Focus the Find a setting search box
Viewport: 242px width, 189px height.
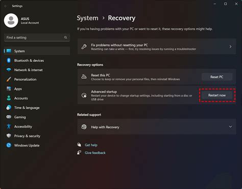click(x=37, y=37)
